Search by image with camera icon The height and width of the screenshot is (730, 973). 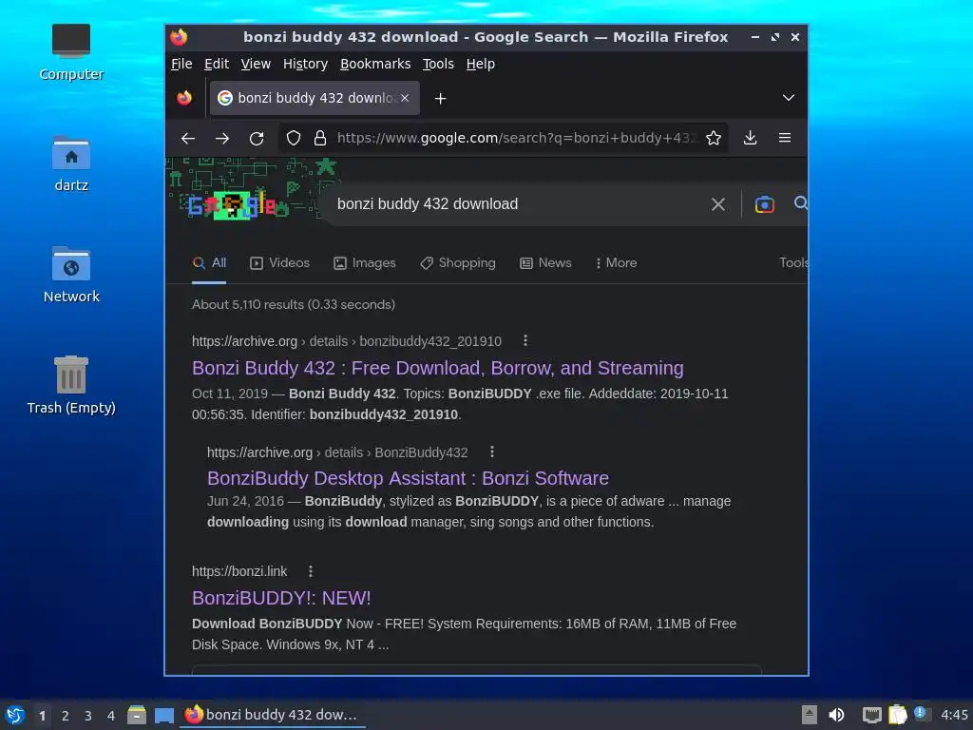(765, 204)
